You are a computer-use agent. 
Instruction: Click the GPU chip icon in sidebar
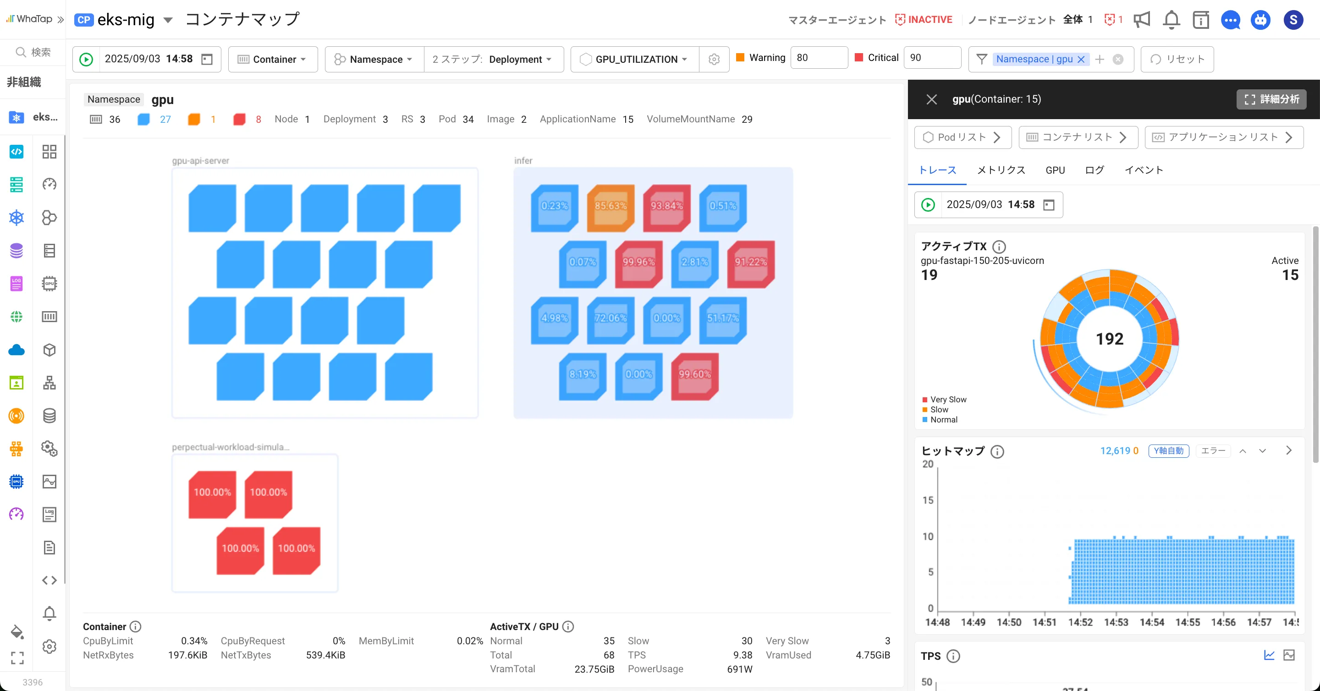coord(49,283)
